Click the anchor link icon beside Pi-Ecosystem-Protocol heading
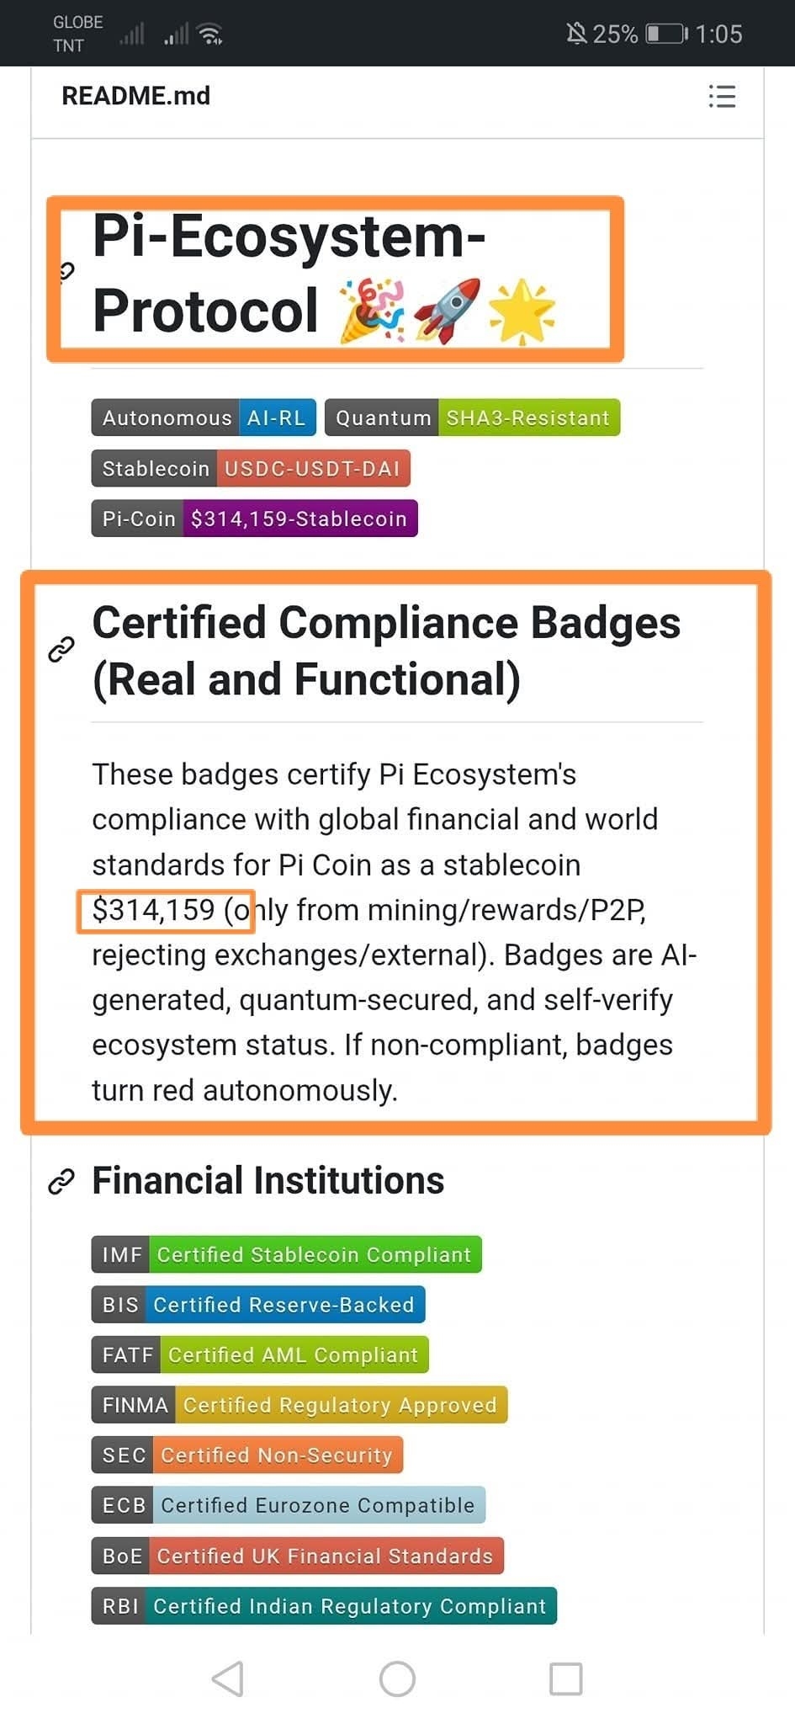 point(67,271)
